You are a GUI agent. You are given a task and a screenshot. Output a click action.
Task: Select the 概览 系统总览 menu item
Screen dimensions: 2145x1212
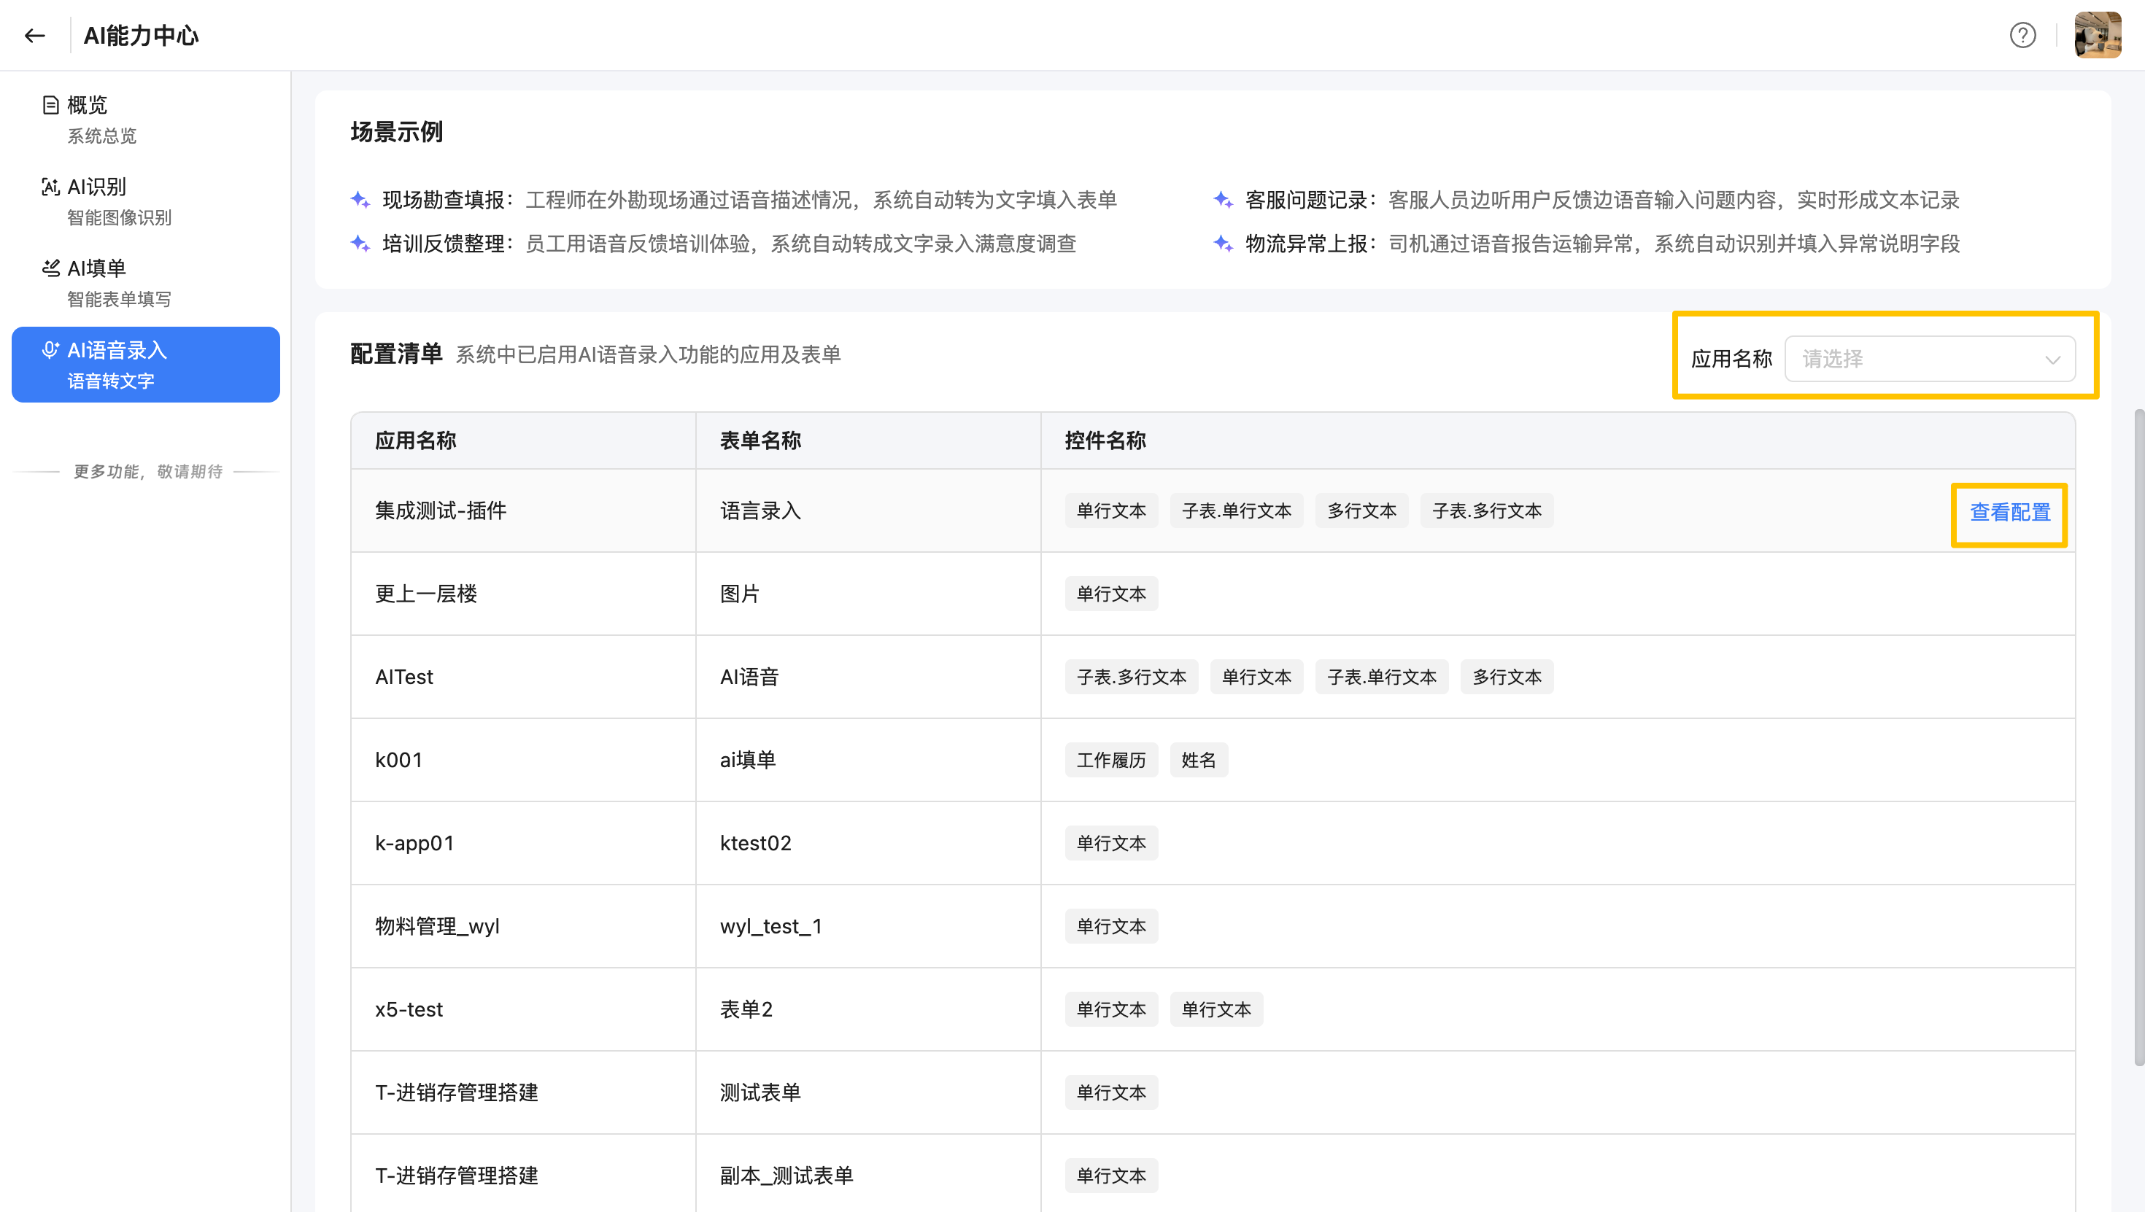[x=101, y=119]
